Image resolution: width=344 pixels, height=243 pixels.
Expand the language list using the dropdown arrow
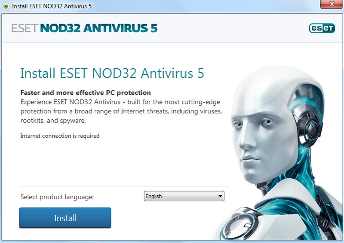[x=220, y=196]
